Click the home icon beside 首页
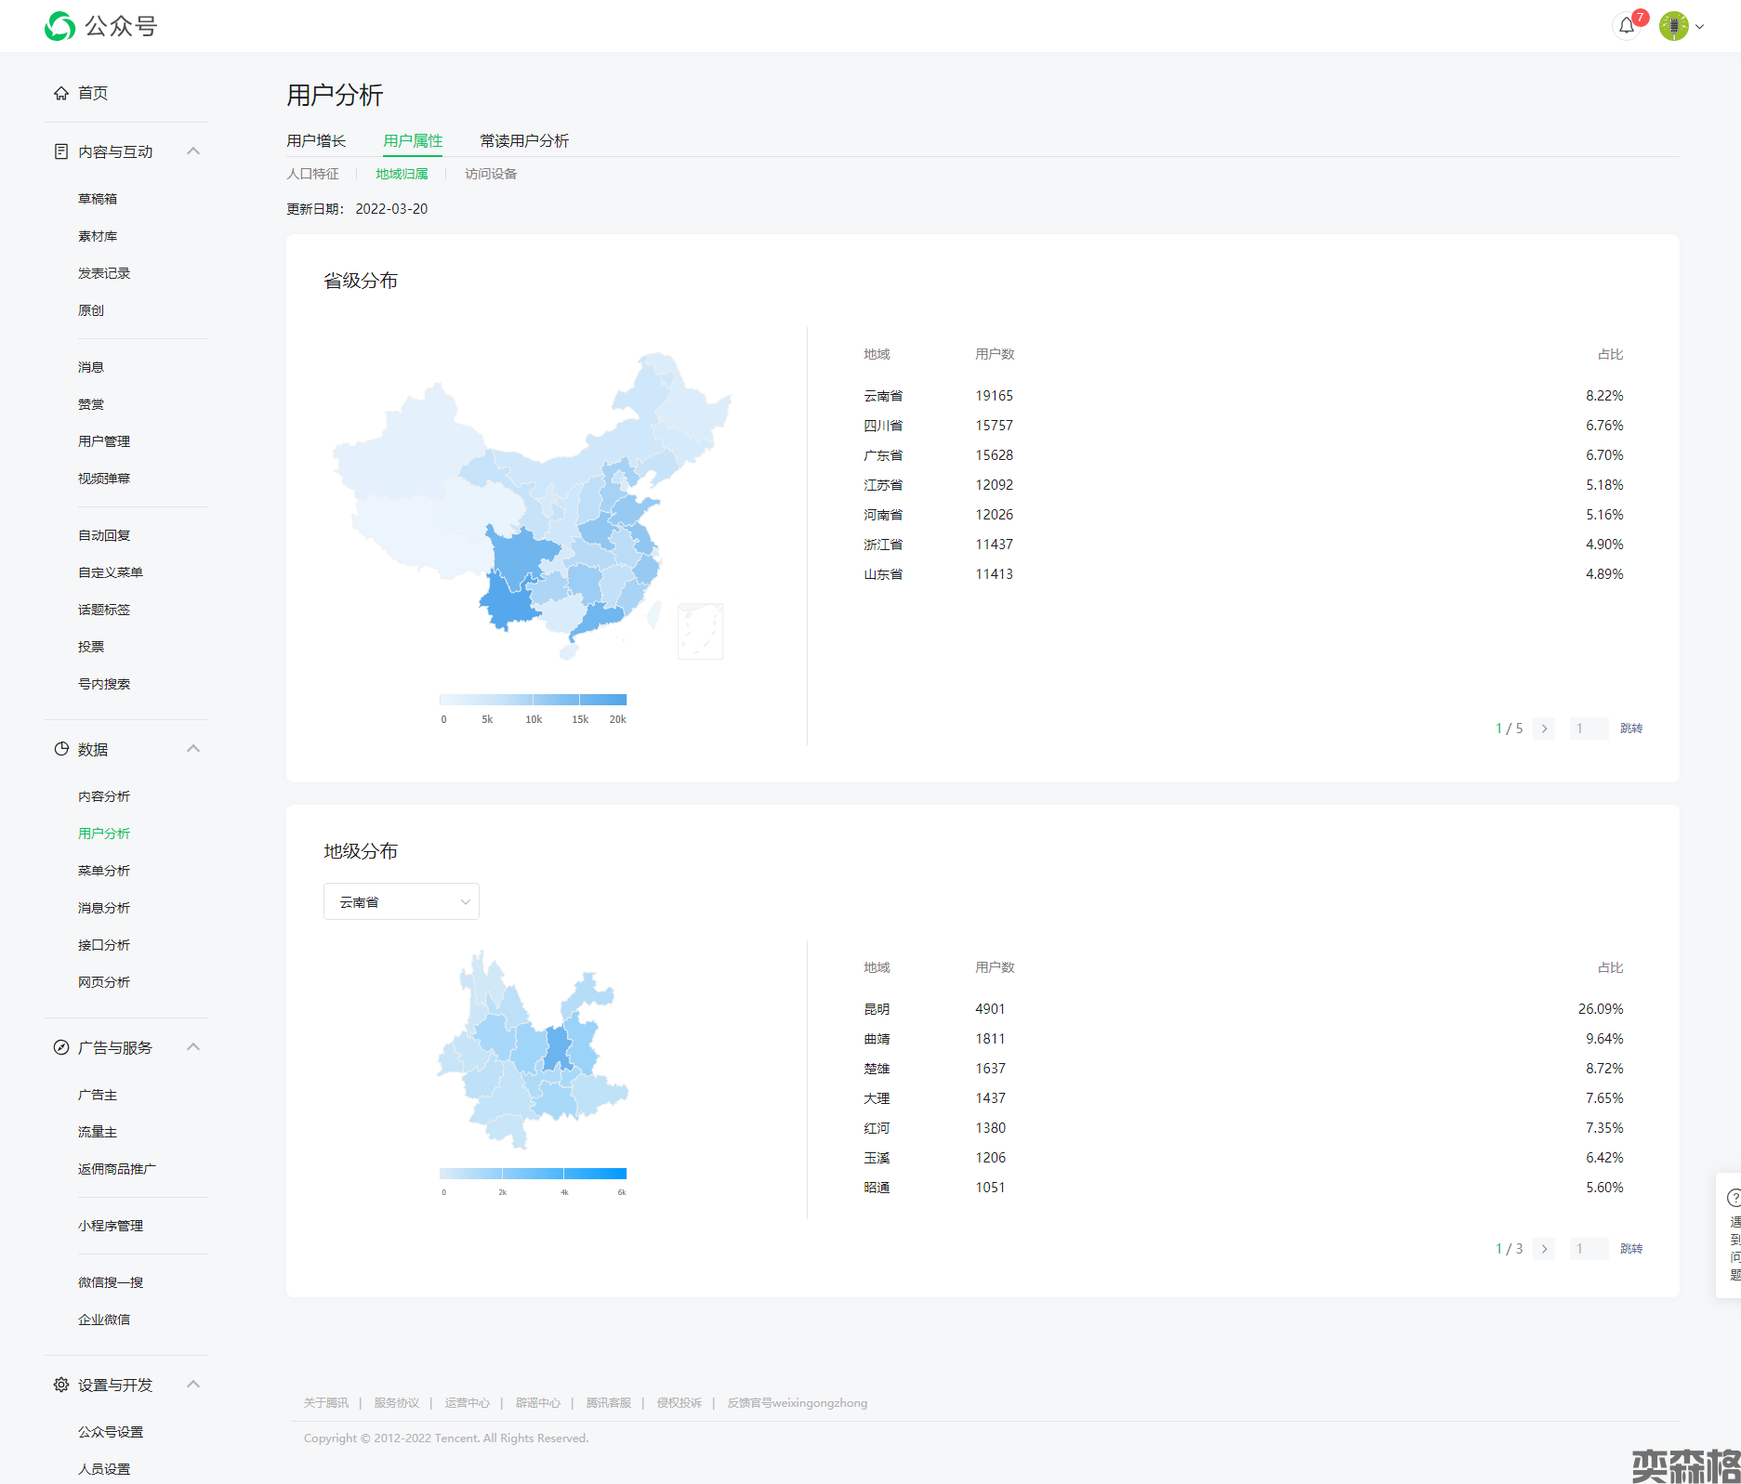 61,93
